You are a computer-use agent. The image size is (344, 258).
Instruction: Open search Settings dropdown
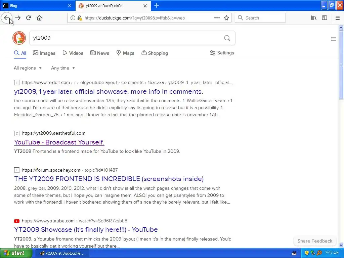(222, 53)
